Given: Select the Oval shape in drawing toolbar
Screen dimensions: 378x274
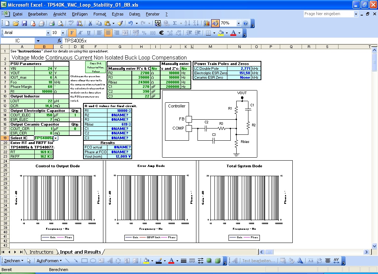Looking at the screenshot, I should point(93,261).
